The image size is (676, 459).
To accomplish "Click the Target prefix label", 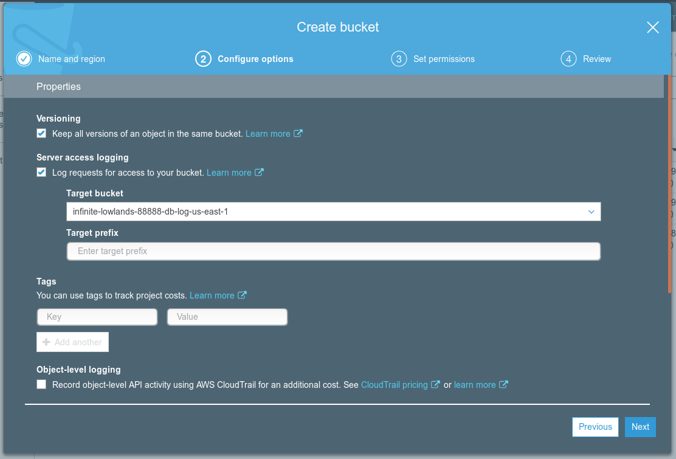I will (x=92, y=233).
